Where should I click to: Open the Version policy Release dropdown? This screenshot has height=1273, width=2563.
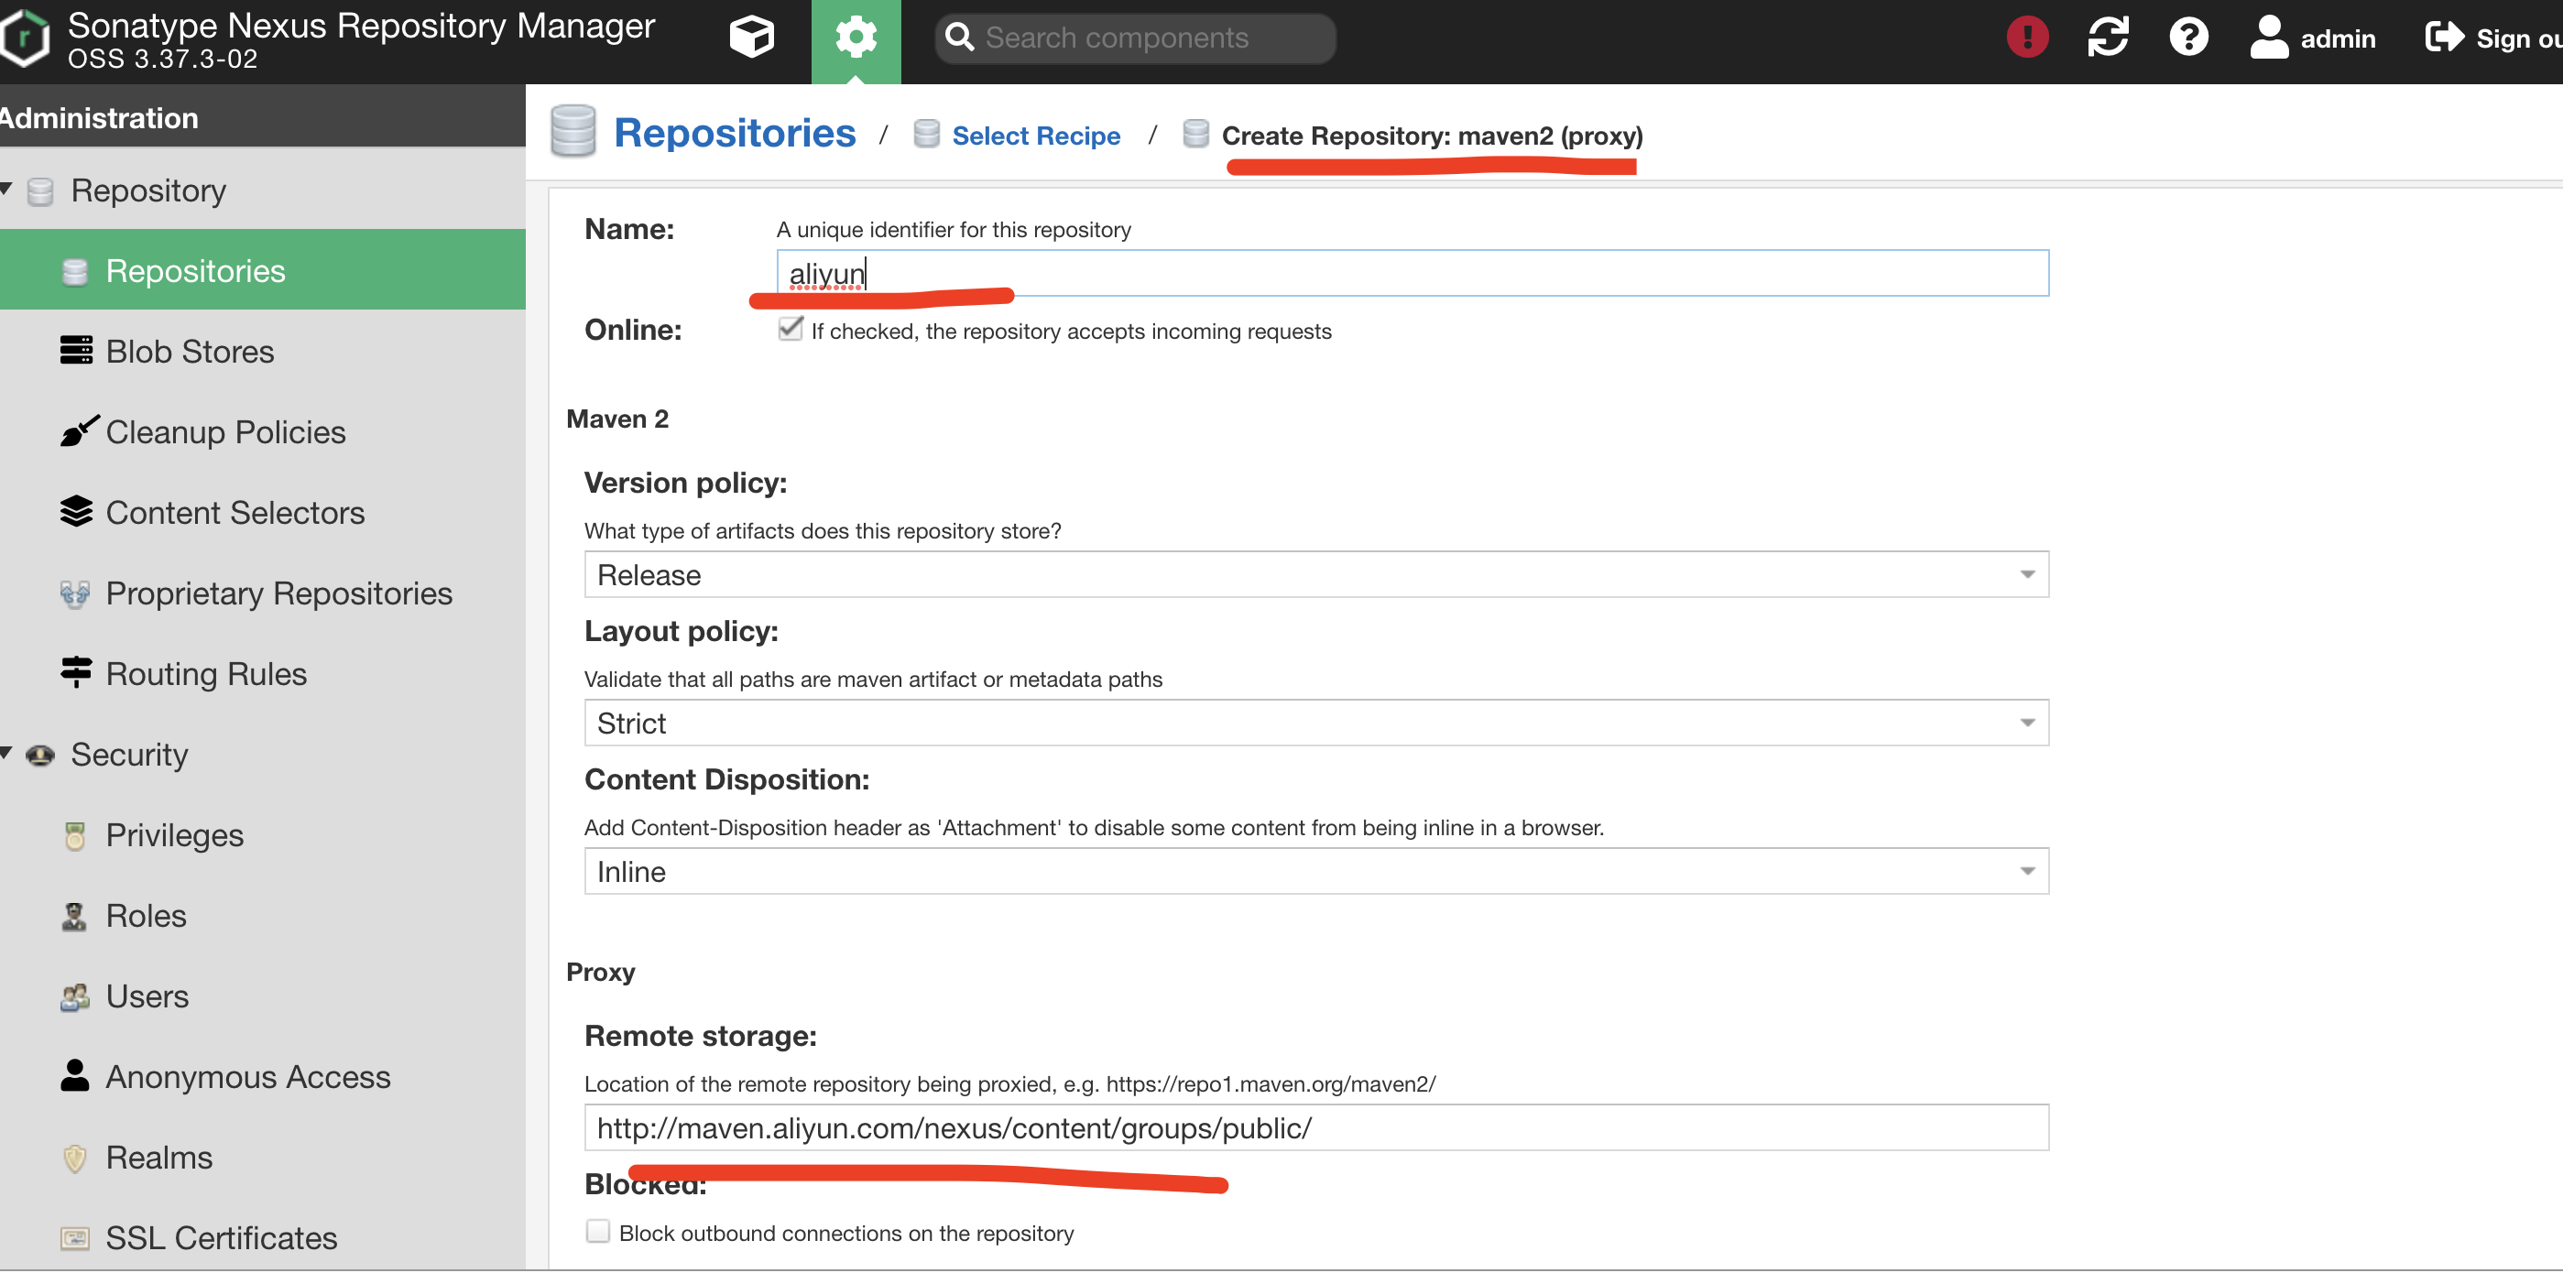2027,575
